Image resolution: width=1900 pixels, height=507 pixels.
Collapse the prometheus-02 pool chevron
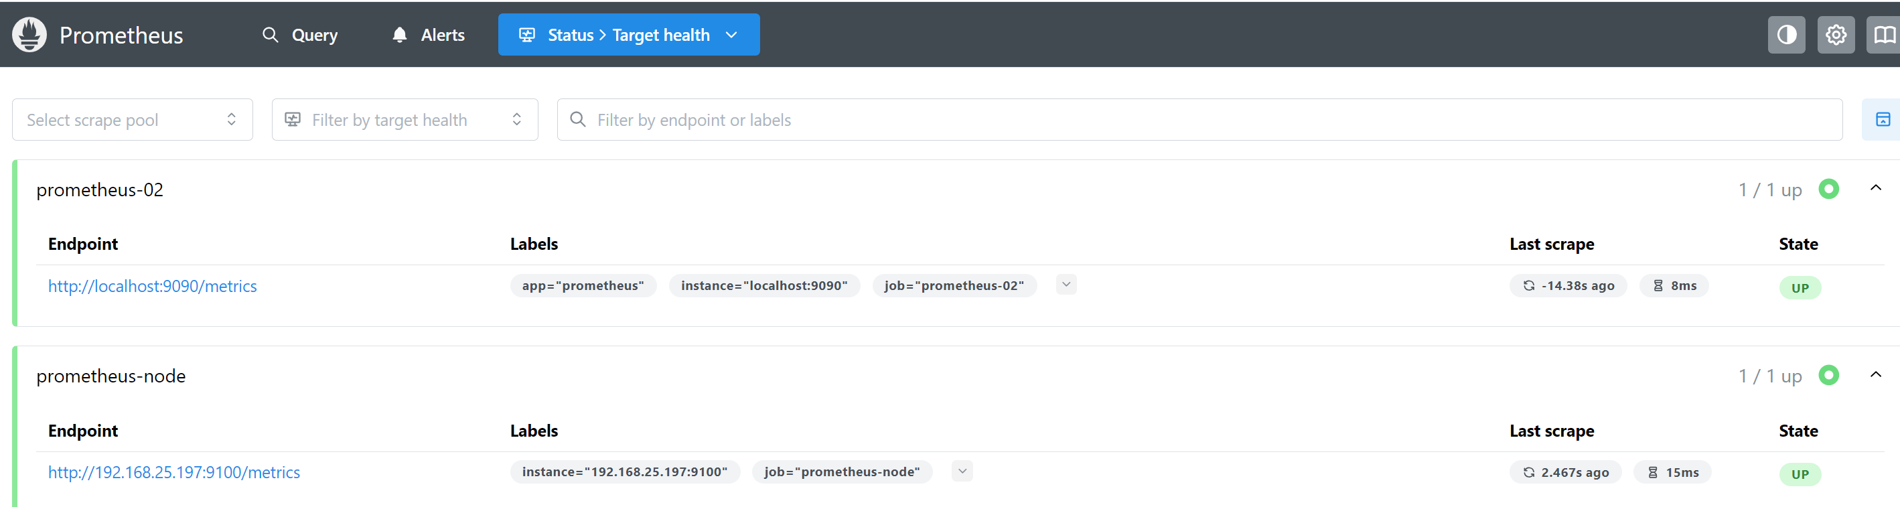point(1875,188)
